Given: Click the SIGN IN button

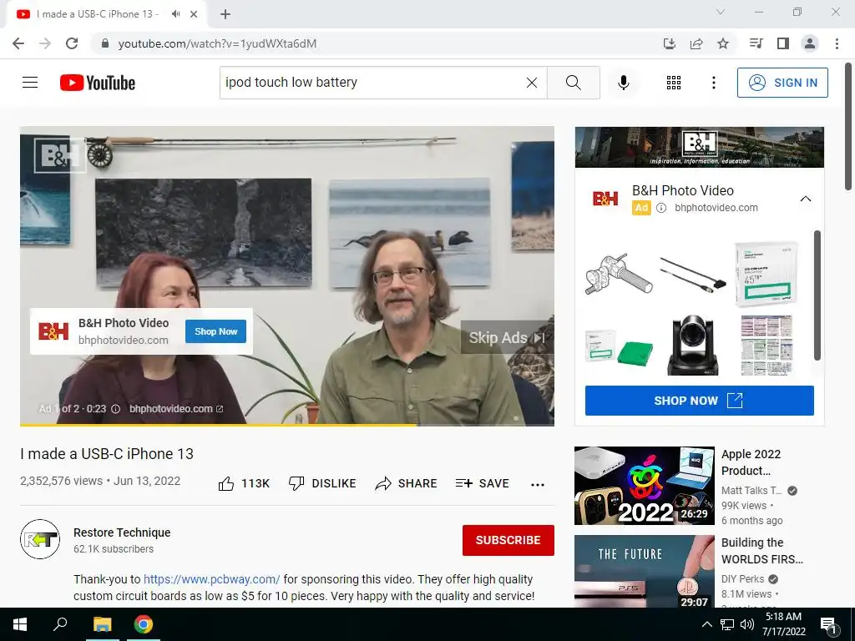Looking at the screenshot, I should 782,83.
